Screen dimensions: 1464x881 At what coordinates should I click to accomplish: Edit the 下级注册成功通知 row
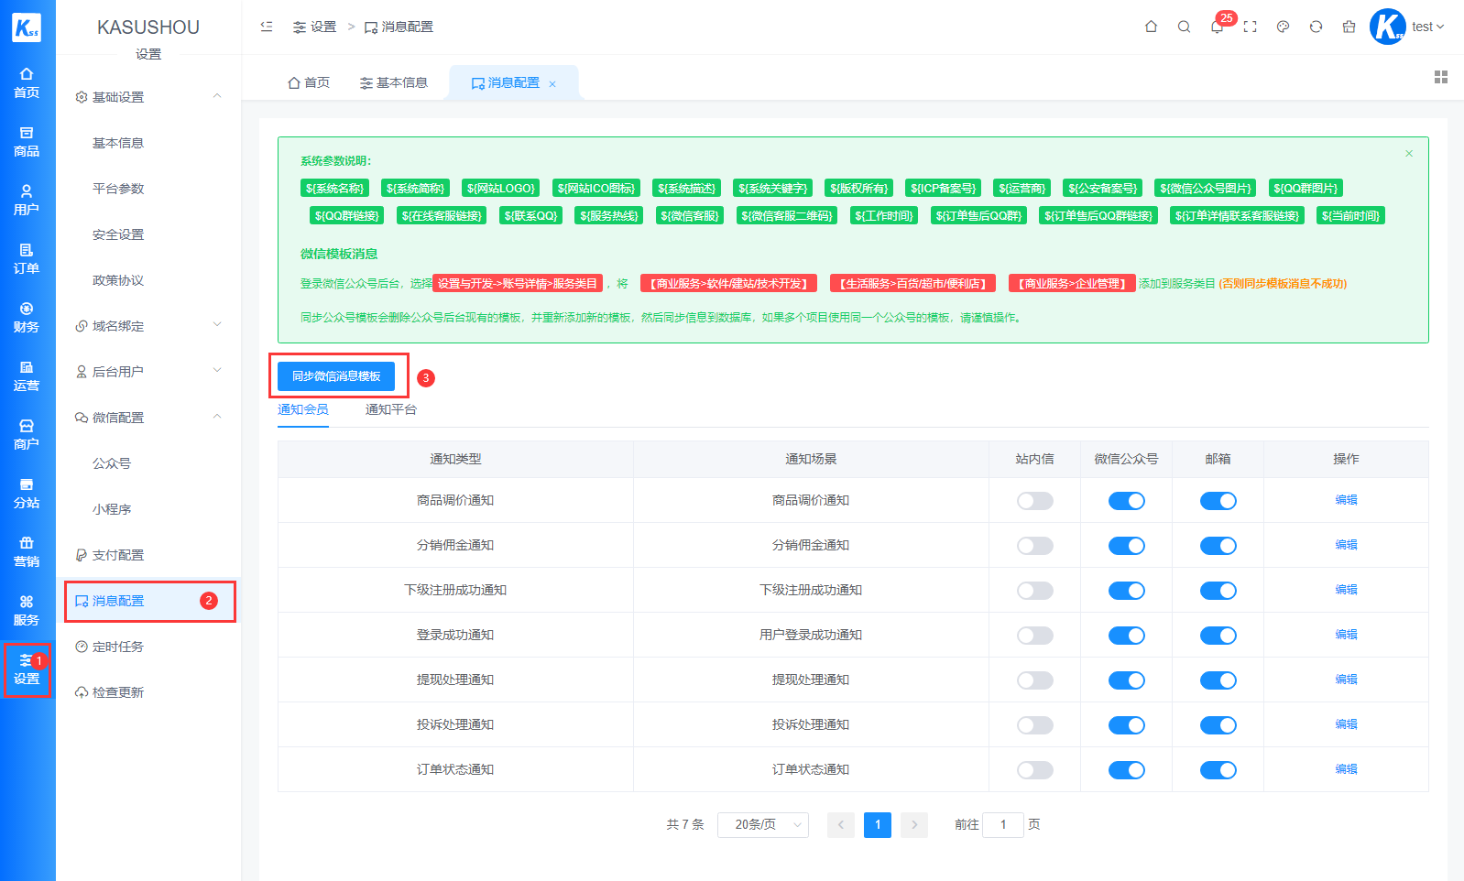1346,590
